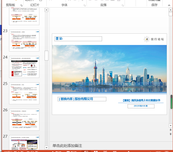The height and width of the screenshot is (152, 173).
Task: Select slide 25 thumbnail
Action: pos(24,93)
